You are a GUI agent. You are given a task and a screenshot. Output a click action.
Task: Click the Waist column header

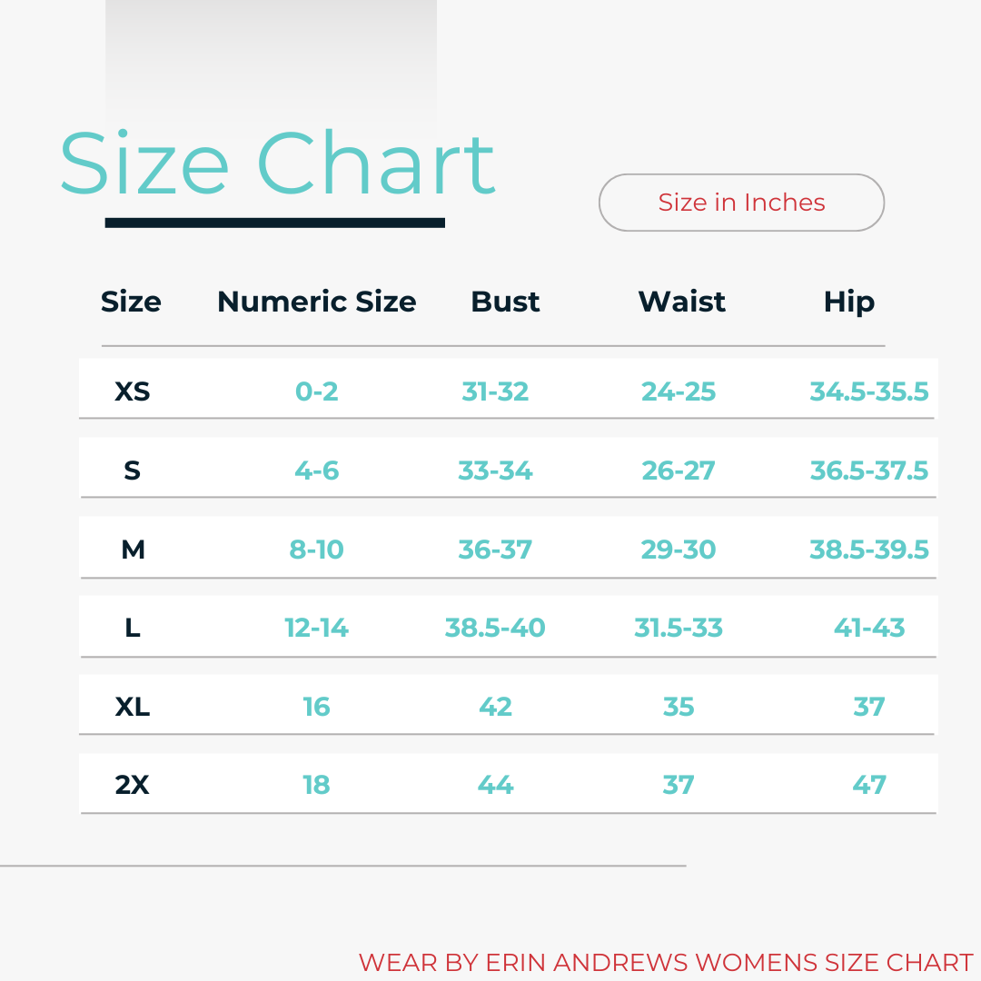(681, 302)
